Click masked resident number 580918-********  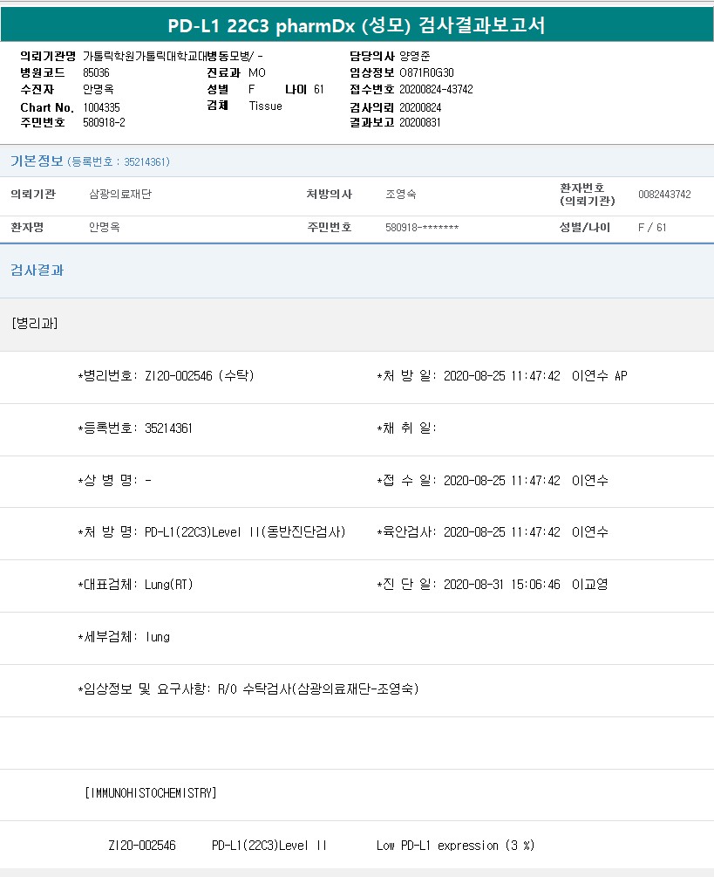click(x=422, y=228)
